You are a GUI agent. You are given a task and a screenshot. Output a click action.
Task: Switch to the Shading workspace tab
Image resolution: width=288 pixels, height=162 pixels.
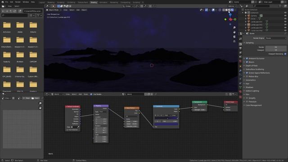click(94, 2)
